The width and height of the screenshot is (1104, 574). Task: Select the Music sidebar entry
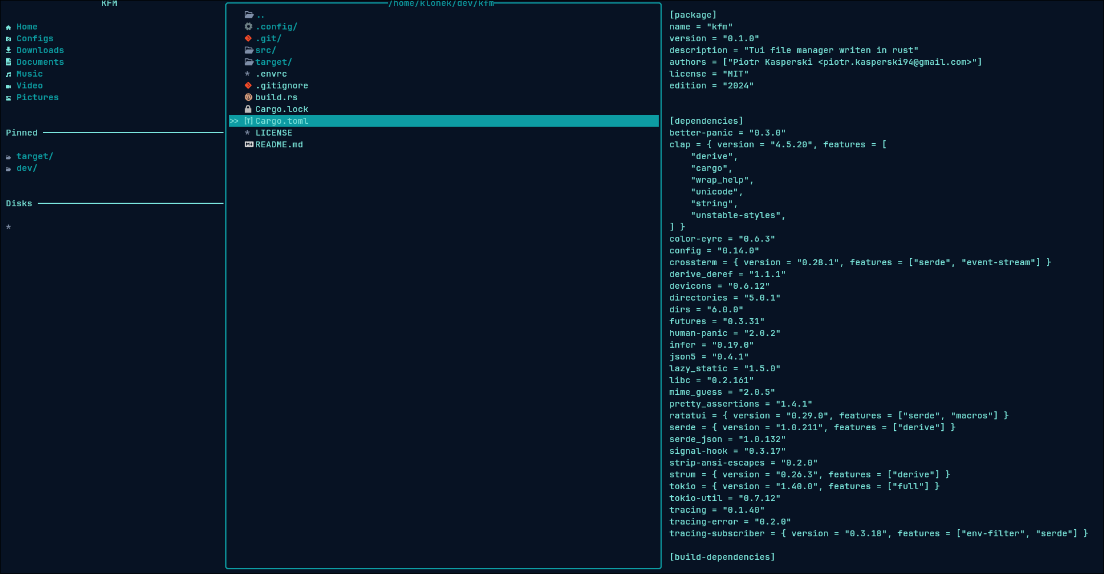29,74
